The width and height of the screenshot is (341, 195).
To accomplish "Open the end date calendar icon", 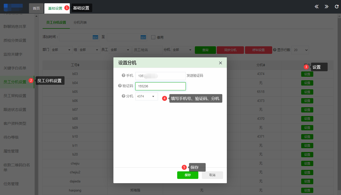I will click(143, 37).
